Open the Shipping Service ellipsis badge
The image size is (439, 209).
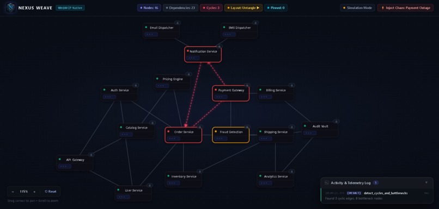pyautogui.click(x=265, y=138)
